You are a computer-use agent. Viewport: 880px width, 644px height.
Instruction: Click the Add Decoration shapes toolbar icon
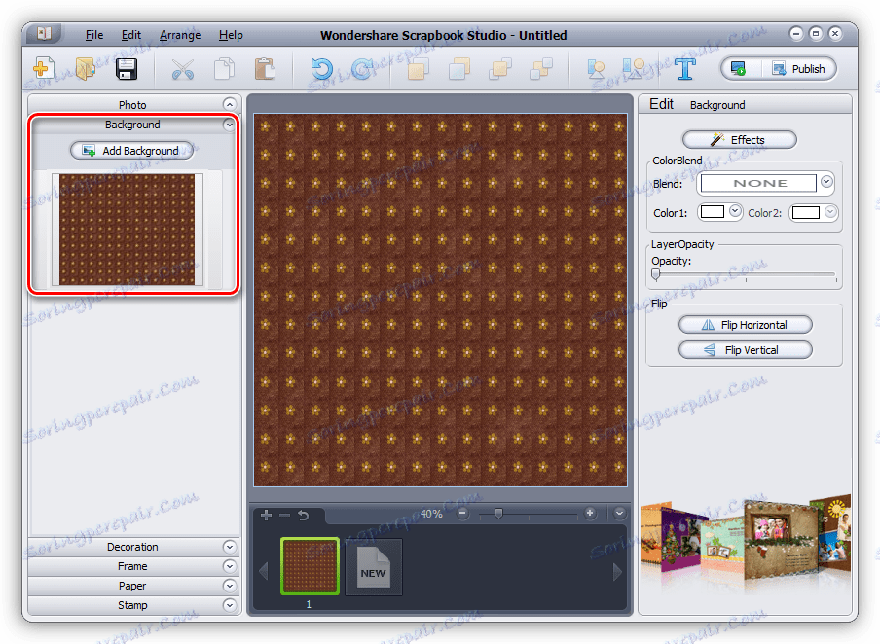[x=635, y=70]
